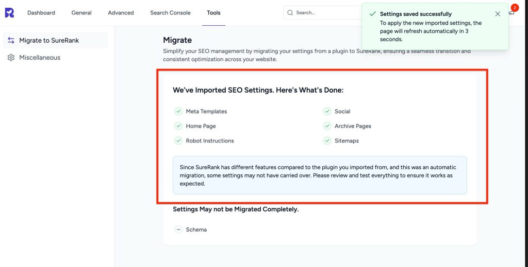
Task: Click the Migrate arrows sidebar icon
Action: point(11,40)
